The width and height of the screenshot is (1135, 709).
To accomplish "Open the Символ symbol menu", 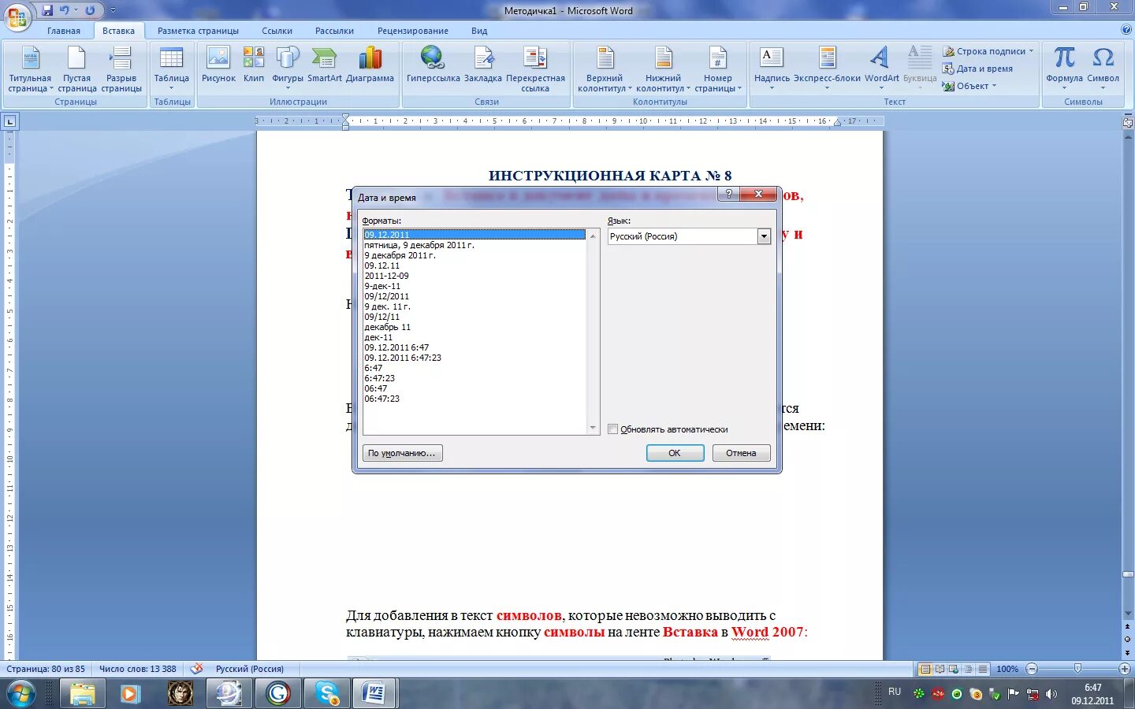I will point(1103,68).
